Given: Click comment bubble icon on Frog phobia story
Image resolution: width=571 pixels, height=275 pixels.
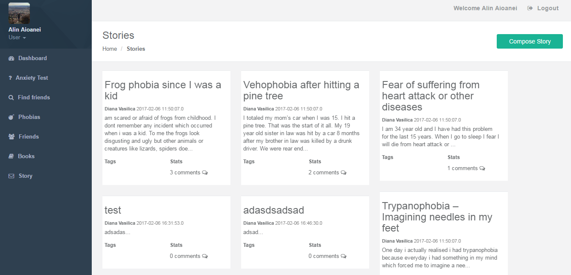Looking at the screenshot, I should coord(205,173).
